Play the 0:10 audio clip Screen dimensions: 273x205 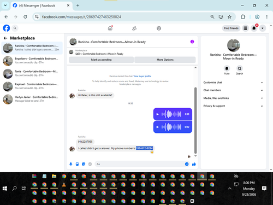pos(158,114)
